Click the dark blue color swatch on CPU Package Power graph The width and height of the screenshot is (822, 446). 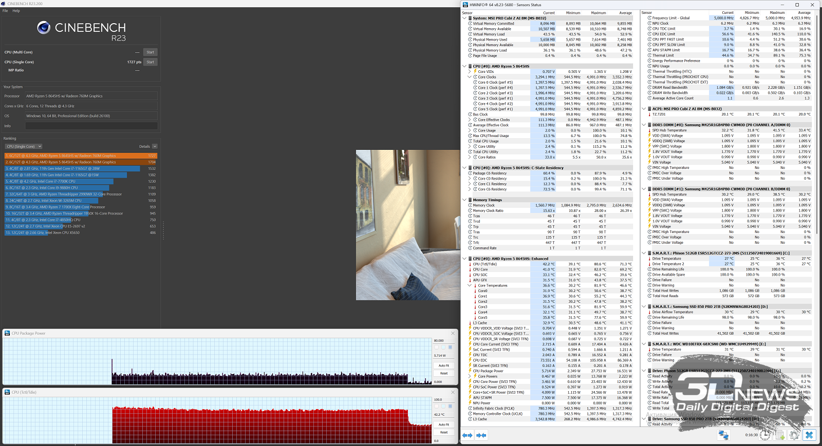point(450,347)
